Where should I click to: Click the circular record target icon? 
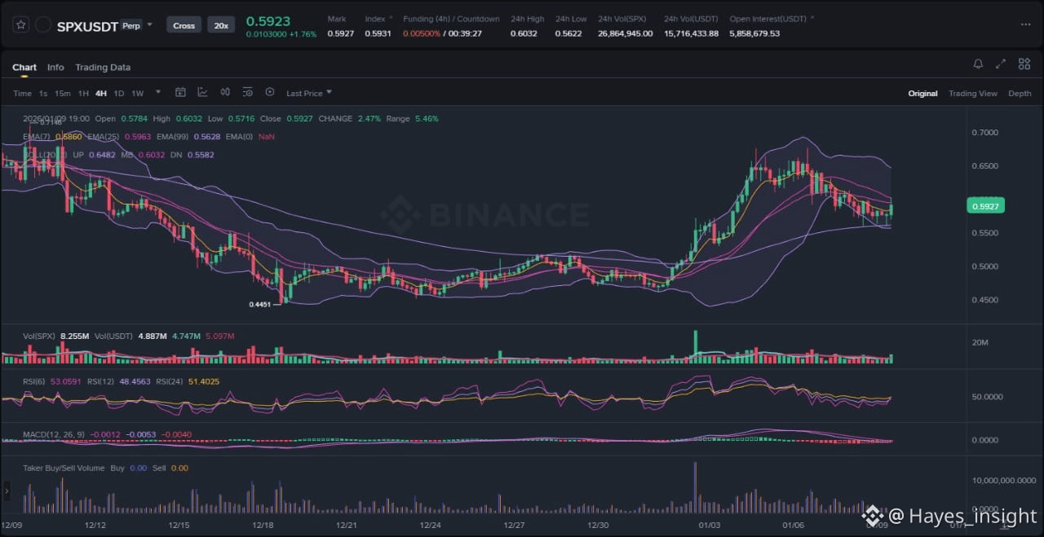coord(270,93)
